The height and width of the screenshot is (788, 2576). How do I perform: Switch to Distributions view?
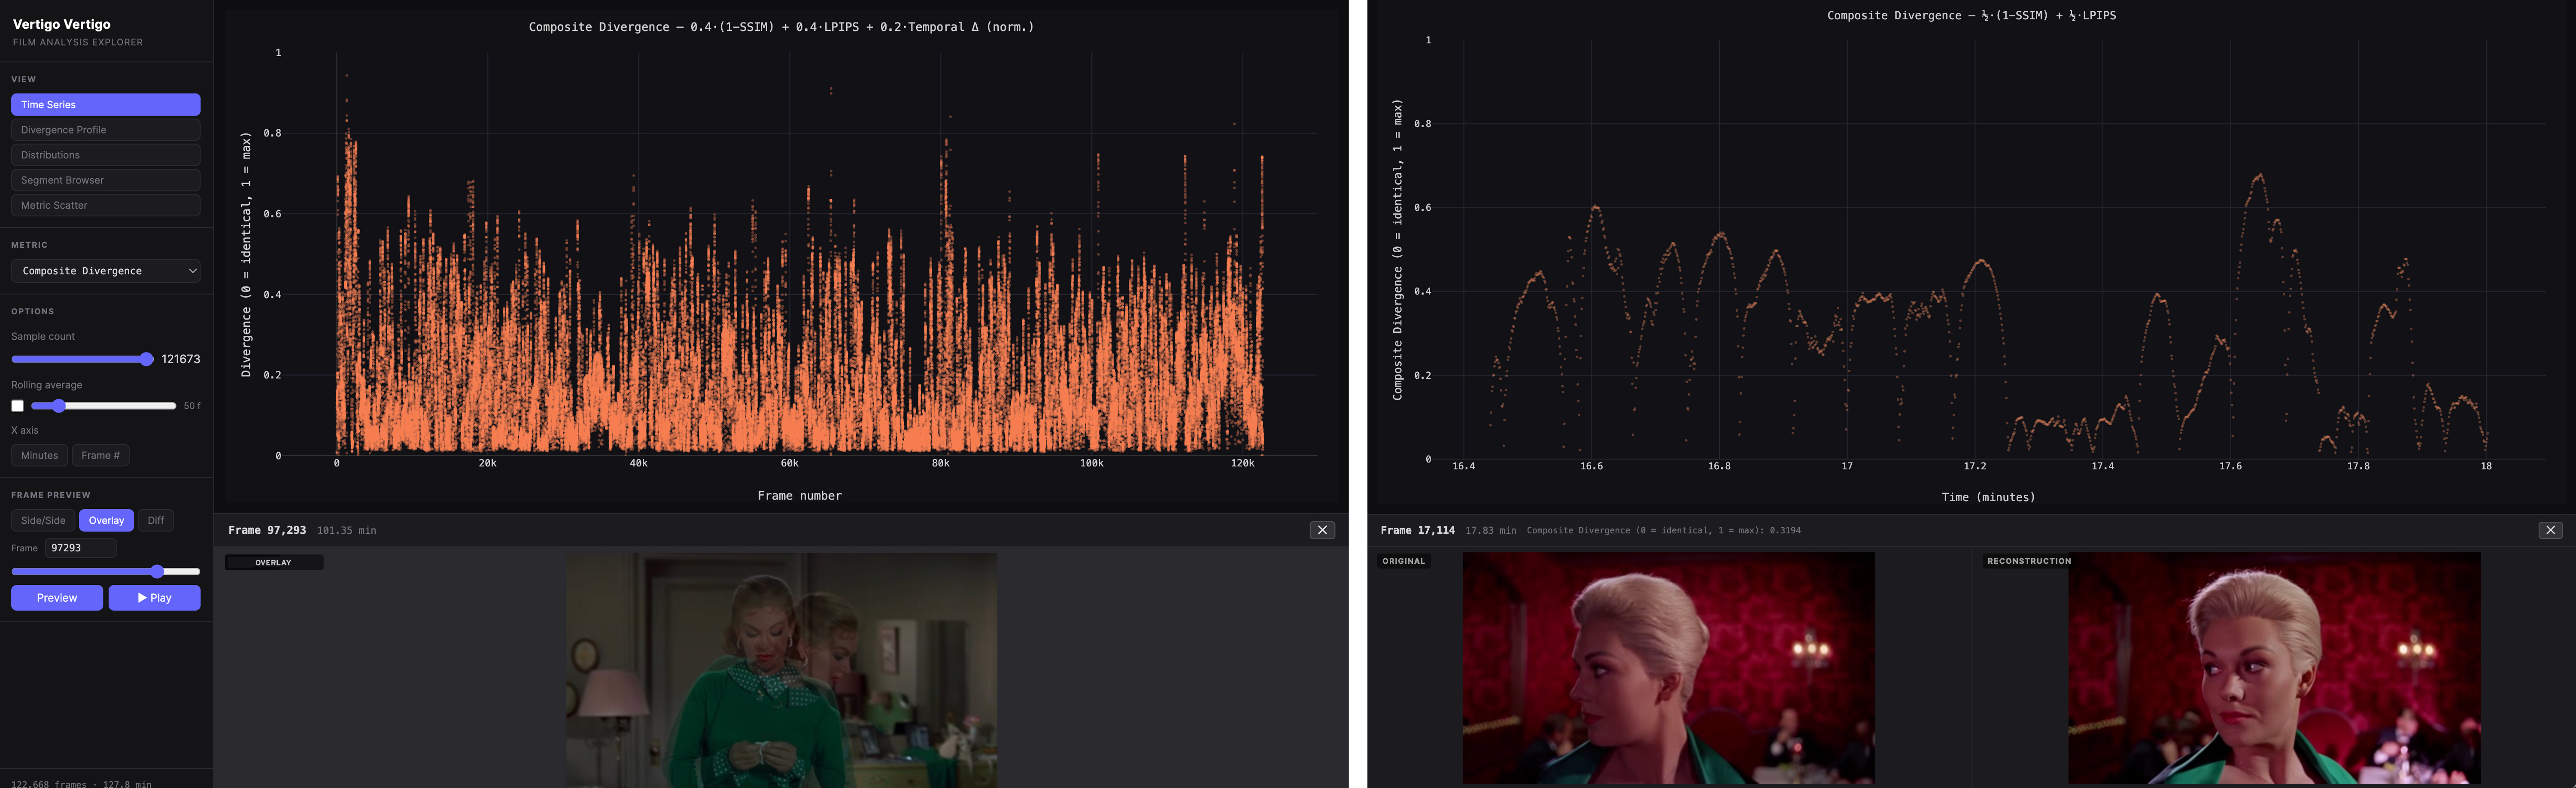105,155
